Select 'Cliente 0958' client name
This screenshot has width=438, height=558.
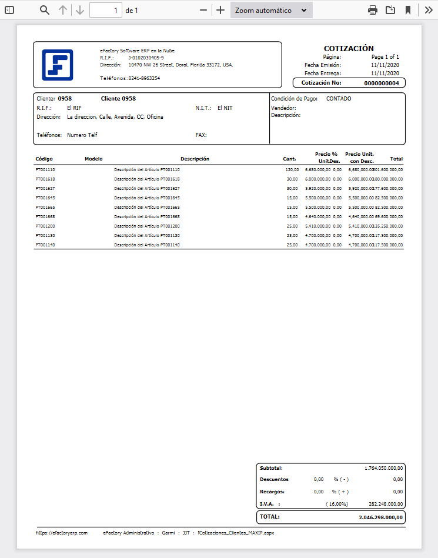click(118, 99)
